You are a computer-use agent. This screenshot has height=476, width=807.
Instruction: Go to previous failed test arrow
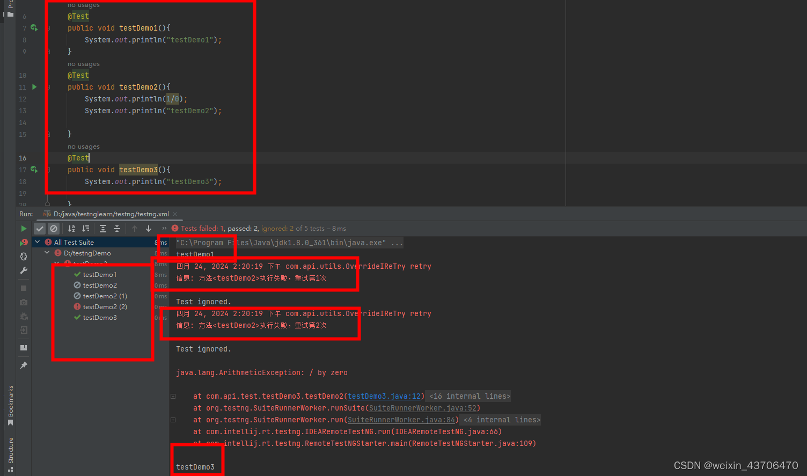point(135,229)
